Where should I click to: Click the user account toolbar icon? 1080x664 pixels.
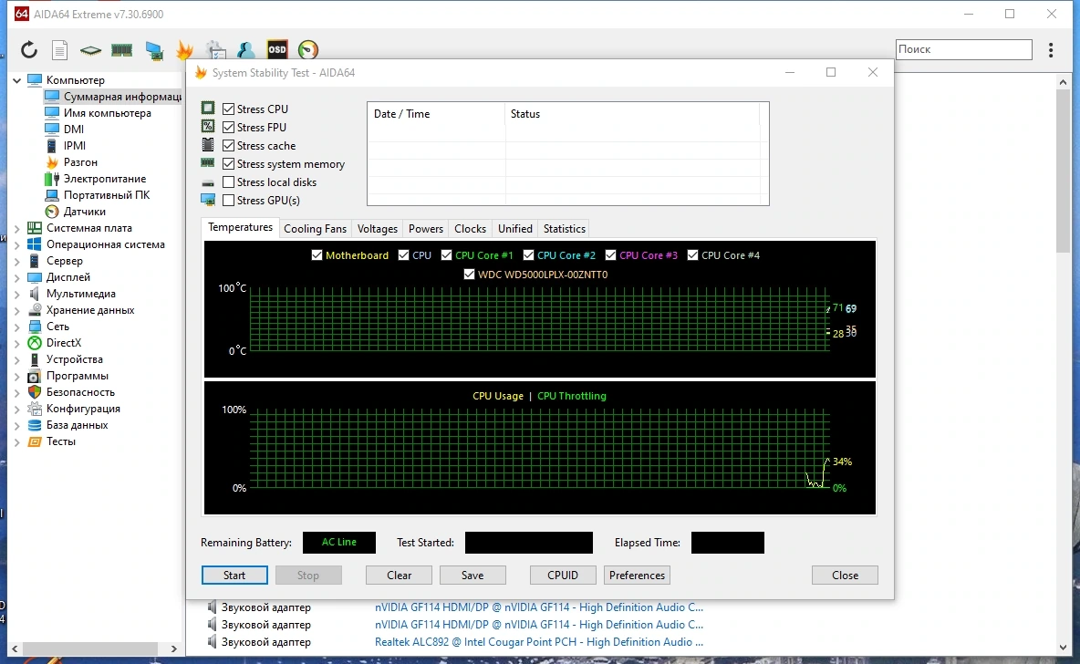pyautogui.click(x=246, y=49)
